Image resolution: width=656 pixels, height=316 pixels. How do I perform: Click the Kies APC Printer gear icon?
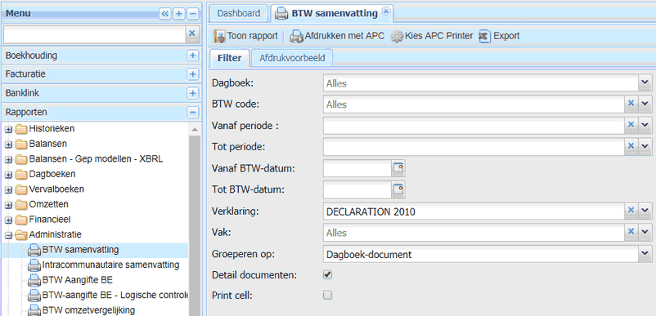coord(397,36)
